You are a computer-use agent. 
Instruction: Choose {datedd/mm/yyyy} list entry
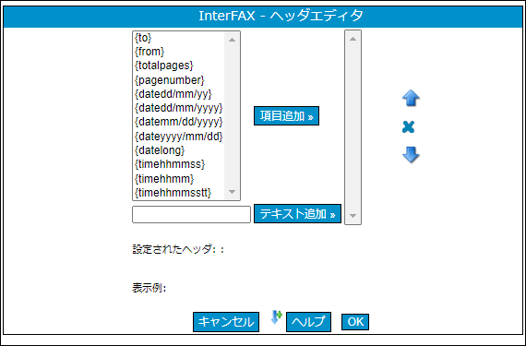[x=178, y=108]
